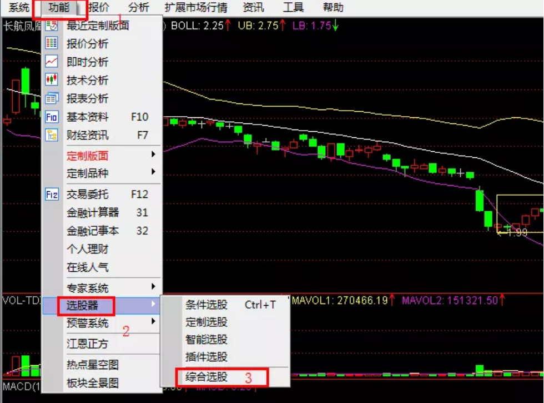Expand the 定制品种 submenu arrow

click(153, 172)
